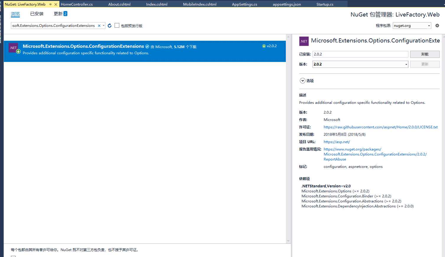Open the https://asp.net/ project URL
This screenshot has height=257, width=445.
click(x=337, y=142)
